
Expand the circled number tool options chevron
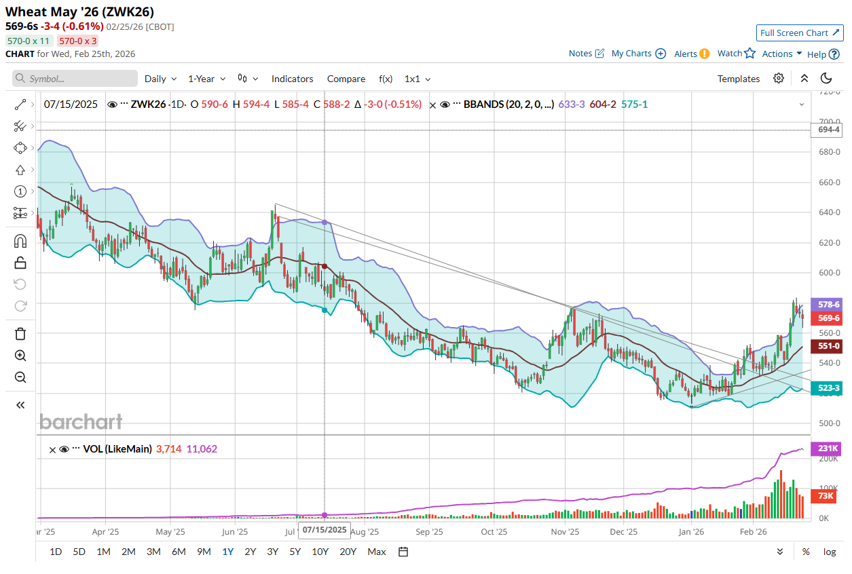click(31, 191)
